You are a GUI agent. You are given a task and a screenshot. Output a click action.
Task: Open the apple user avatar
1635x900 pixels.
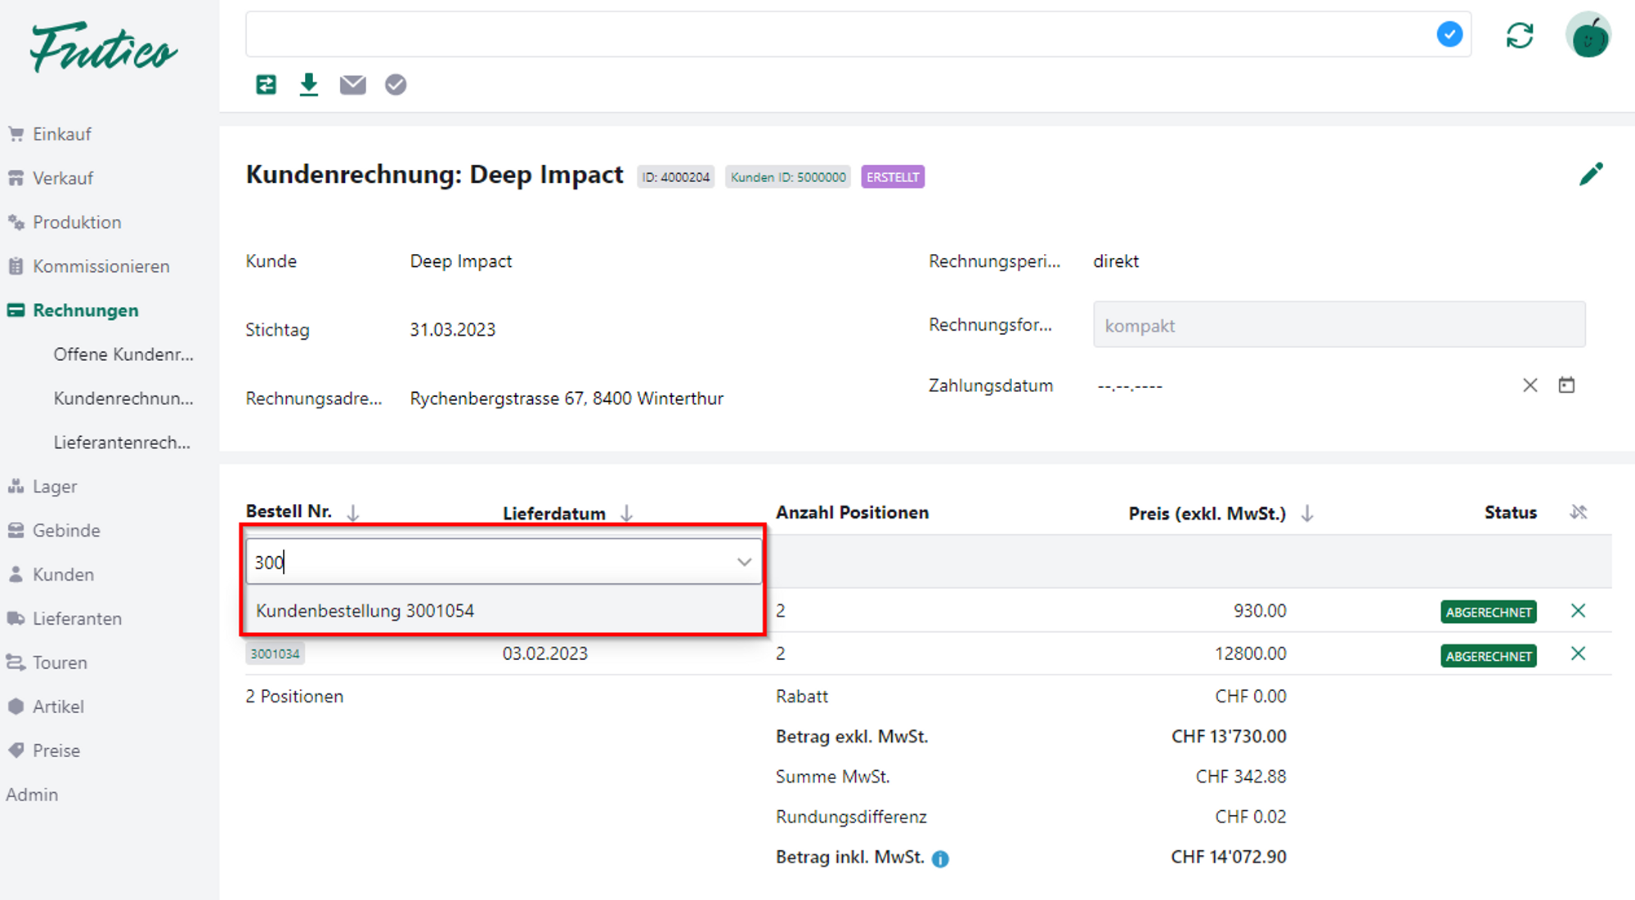pyautogui.click(x=1588, y=35)
